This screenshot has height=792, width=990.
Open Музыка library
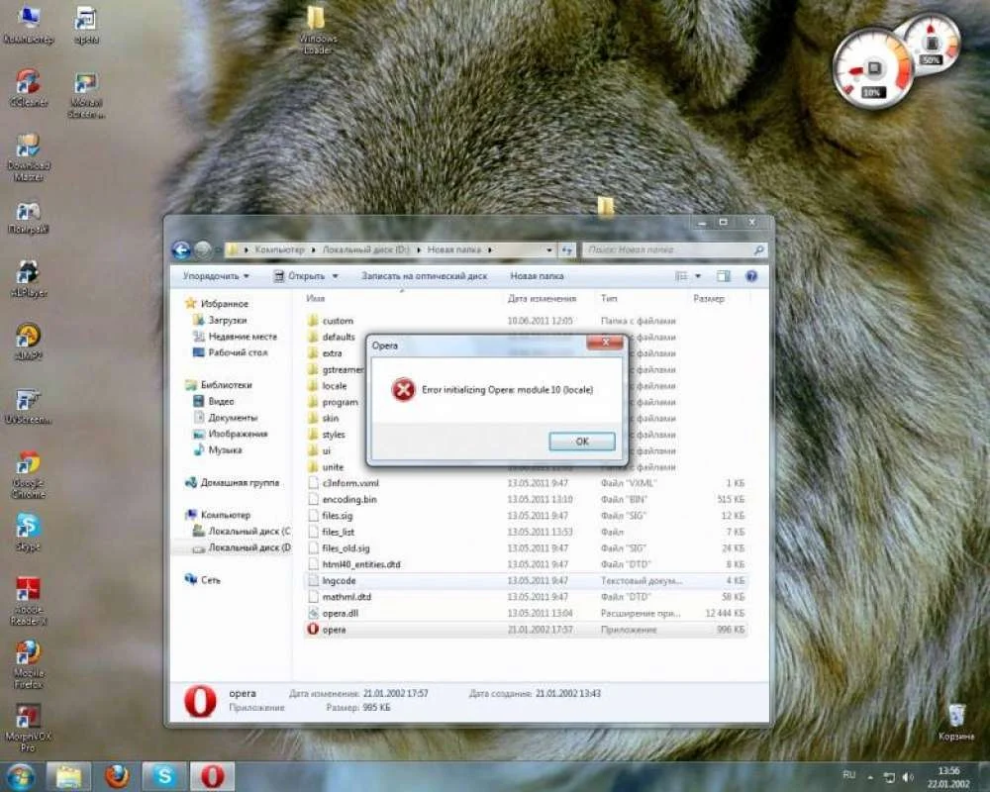point(225,450)
